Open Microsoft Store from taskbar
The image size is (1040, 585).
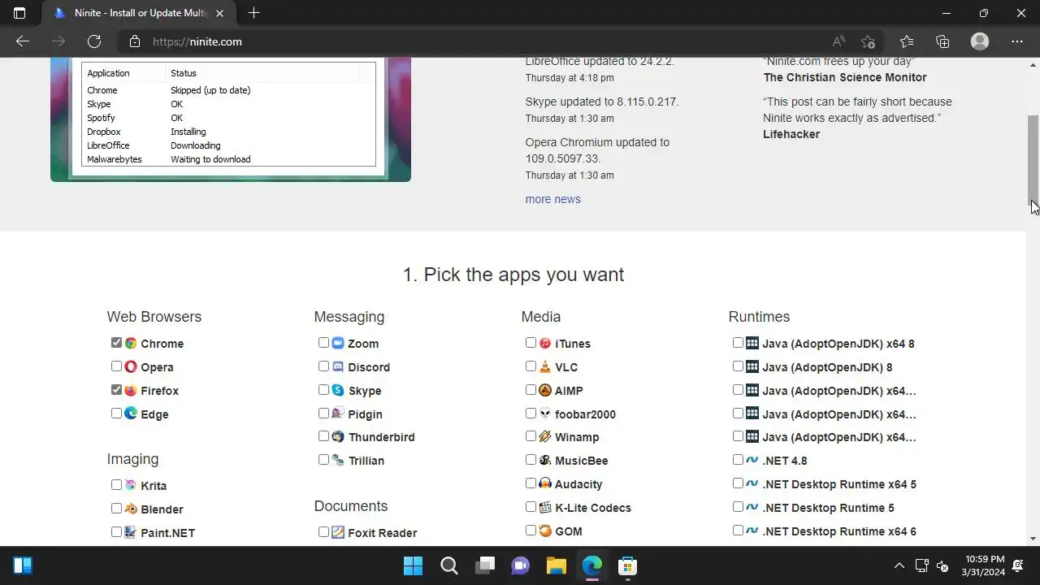pyautogui.click(x=627, y=565)
